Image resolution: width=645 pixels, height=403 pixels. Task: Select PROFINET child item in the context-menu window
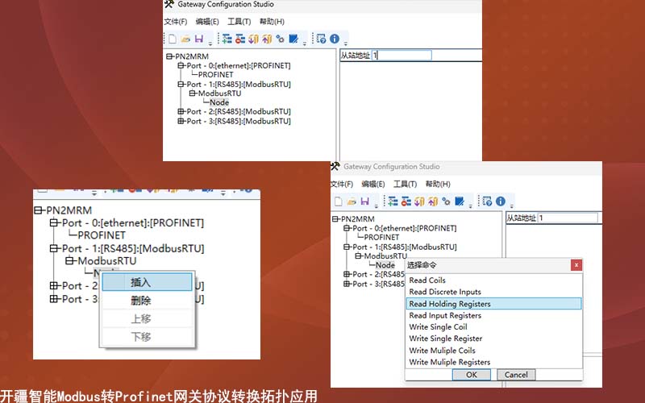102,235
